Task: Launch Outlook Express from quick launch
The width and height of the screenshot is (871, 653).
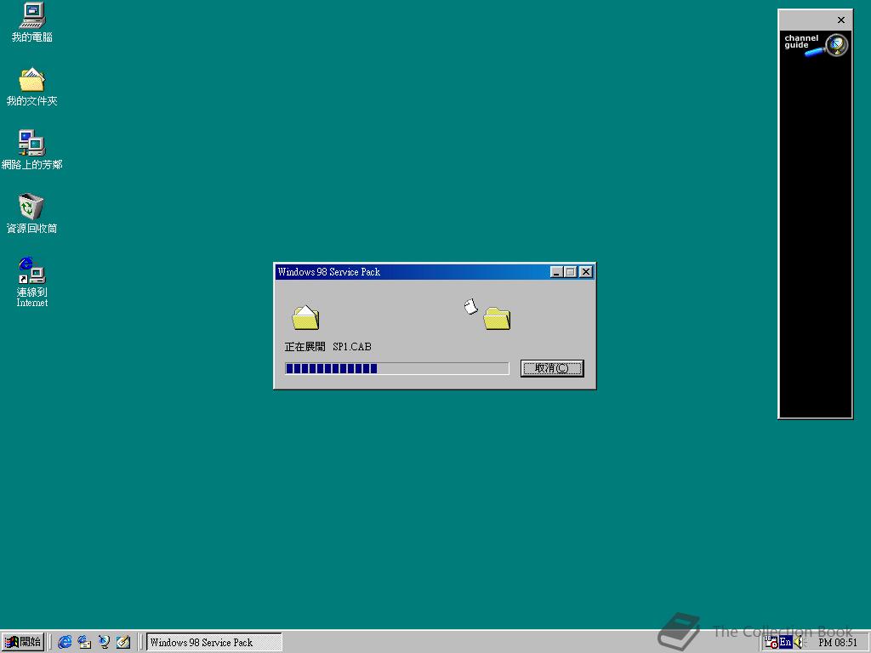Action: pos(84,642)
